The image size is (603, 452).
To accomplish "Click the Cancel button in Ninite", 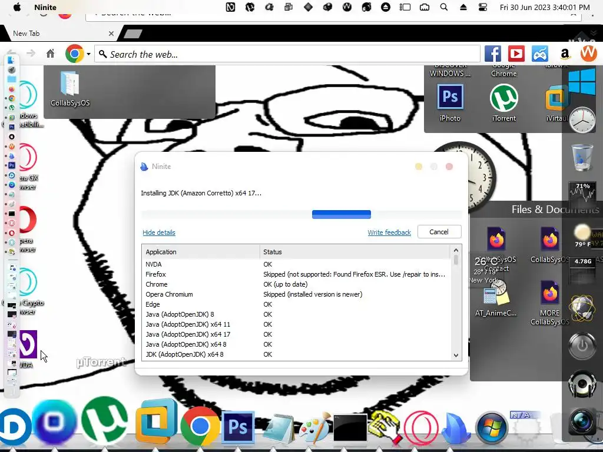I will coord(439,232).
